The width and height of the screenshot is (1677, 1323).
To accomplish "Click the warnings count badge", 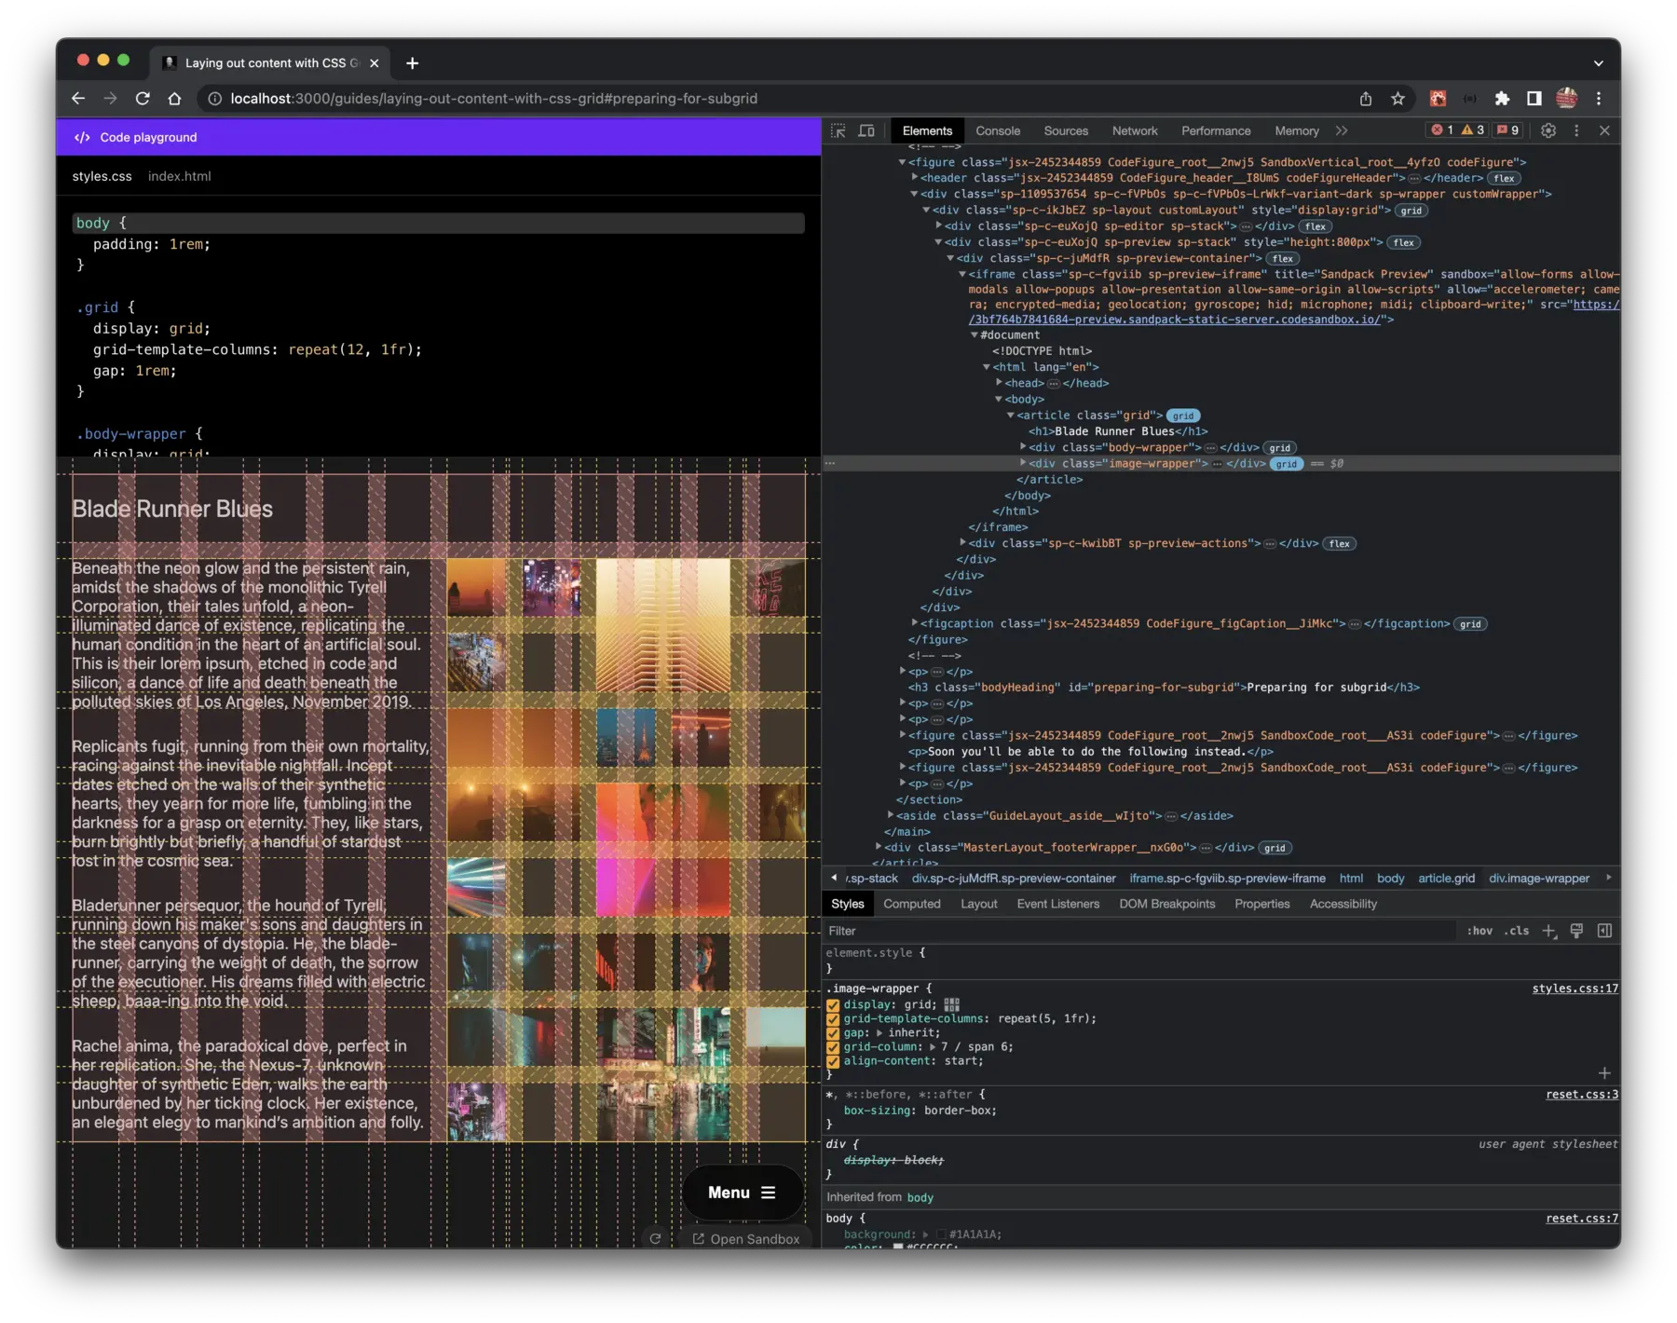I will (x=1473, y=130).
